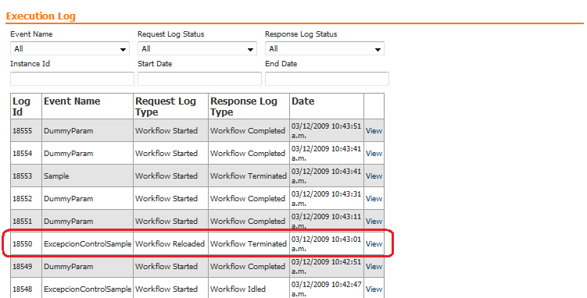Select log id cell 18552
The width and height of the screenshot is (587, 298).
coord(26,199)
